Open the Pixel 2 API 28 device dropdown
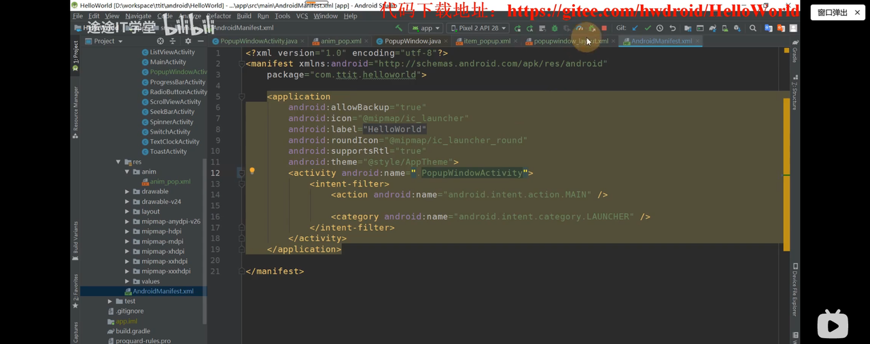870x344 pixels. (x=478, y=28)
